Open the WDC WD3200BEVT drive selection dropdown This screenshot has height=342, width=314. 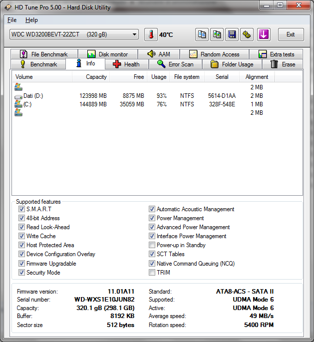74,34
